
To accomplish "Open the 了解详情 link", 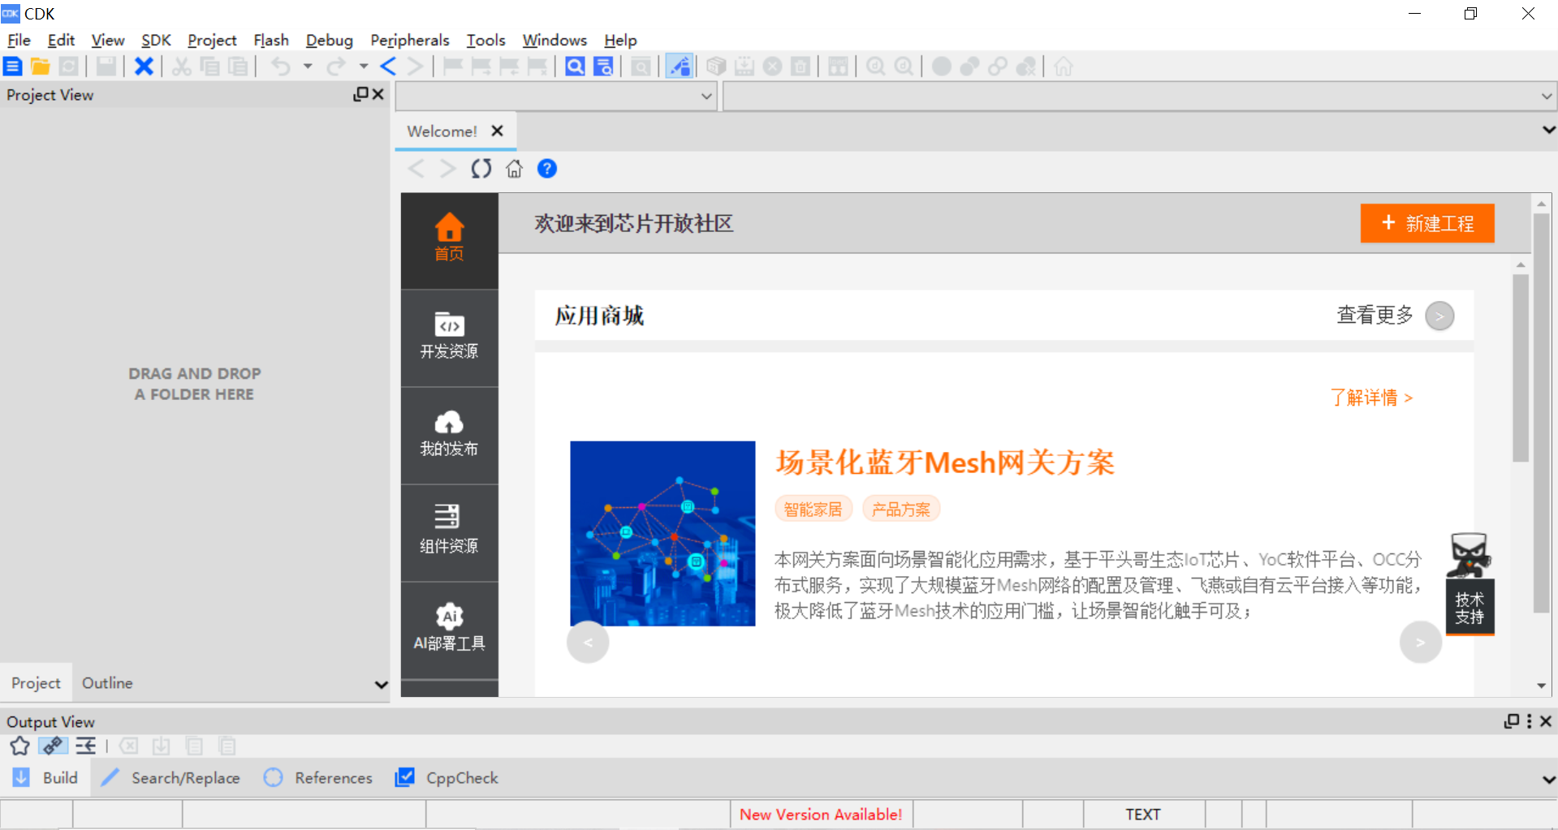I will click(1371, 398).
